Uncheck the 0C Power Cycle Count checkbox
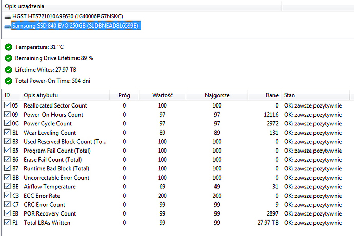Screen dimensions: 354x236 (7, 123)
